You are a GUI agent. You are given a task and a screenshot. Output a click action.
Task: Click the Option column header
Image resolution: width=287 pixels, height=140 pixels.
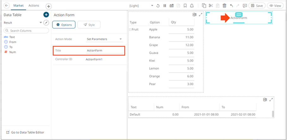point(155,22)
